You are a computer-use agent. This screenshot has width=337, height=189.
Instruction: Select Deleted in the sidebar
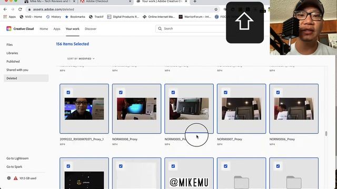click(26, 78)
